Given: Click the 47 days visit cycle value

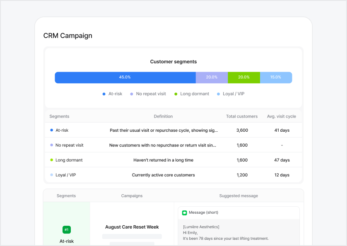Looking at the screenshot, I should [x=282, y=160].
